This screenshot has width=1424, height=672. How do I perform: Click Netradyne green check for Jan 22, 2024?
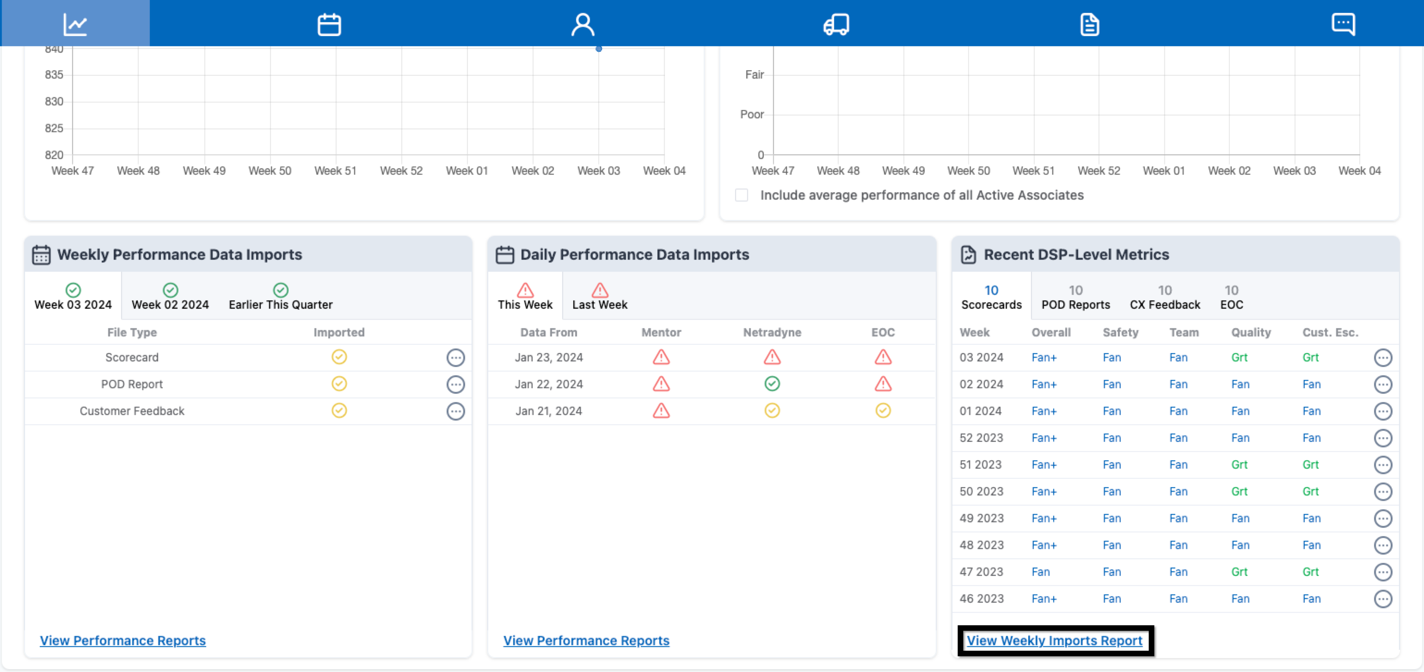click(x=772, y=384)
